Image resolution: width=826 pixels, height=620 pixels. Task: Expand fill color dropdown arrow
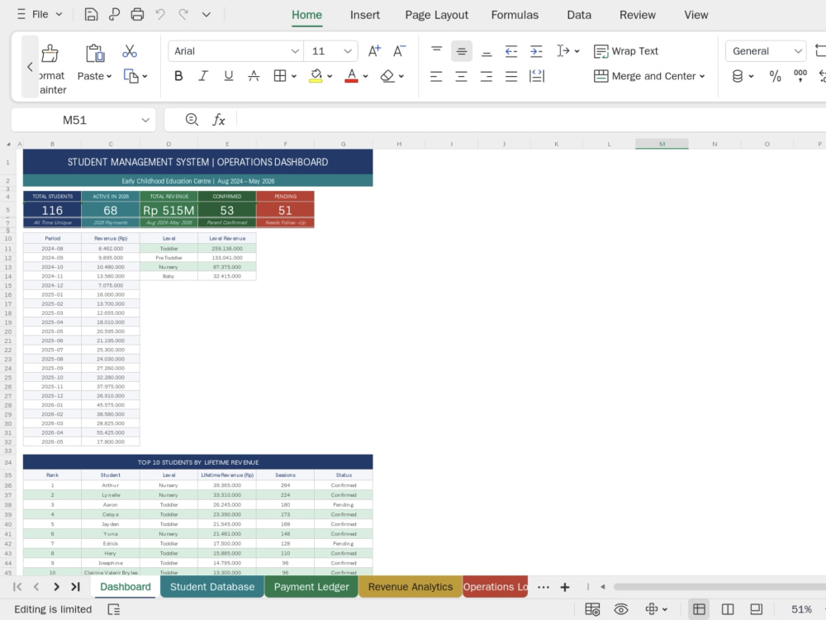pos(330,76)
